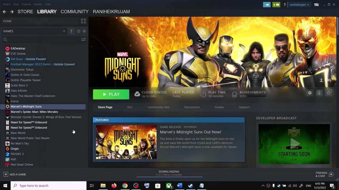The image size is (339, 190).
Task: Open the Steam menu
Action: coord(6,4)
